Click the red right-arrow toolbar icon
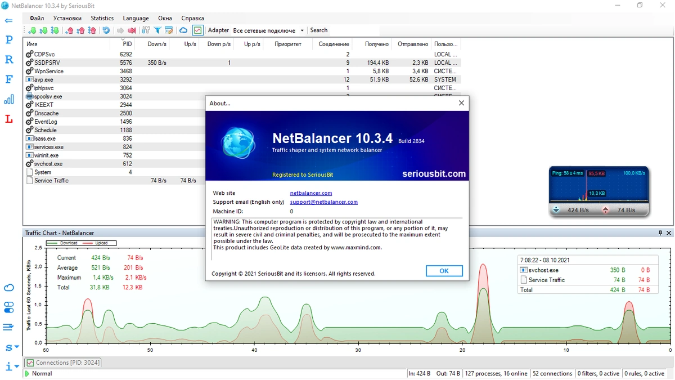This screenshot has width=675, height=380. (132, 30)
